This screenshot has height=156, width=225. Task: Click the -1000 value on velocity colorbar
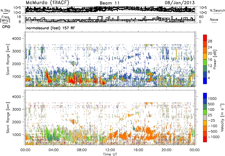(214, 137)
